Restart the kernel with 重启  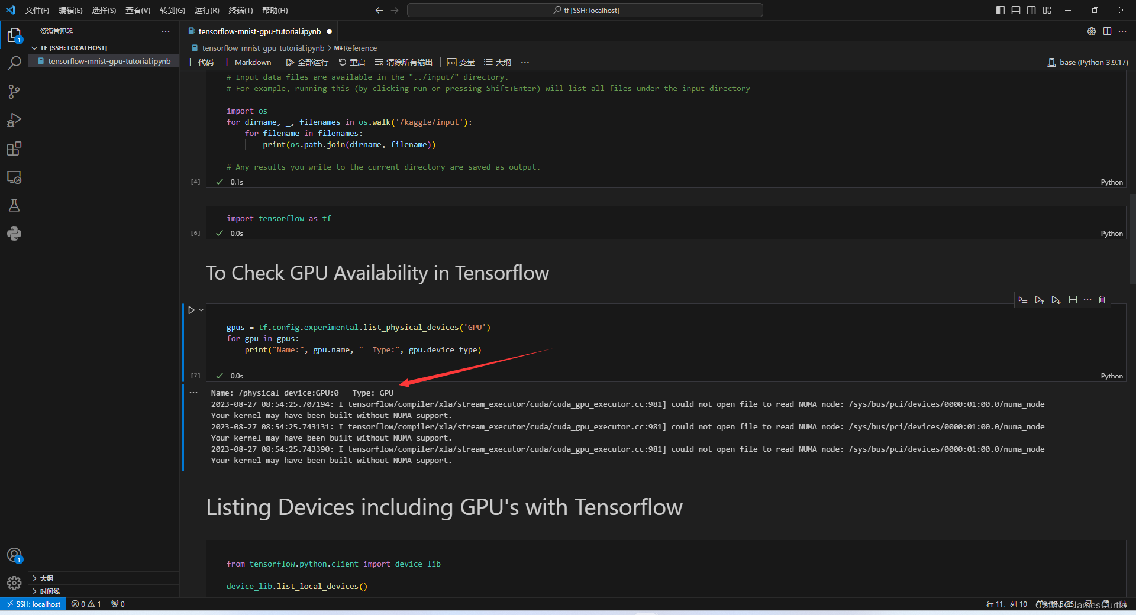(x=352, y=62)
